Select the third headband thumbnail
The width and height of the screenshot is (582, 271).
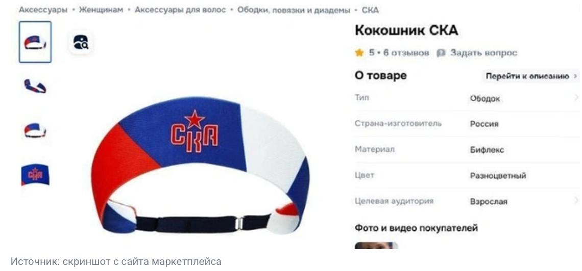(x=35, y=130)
